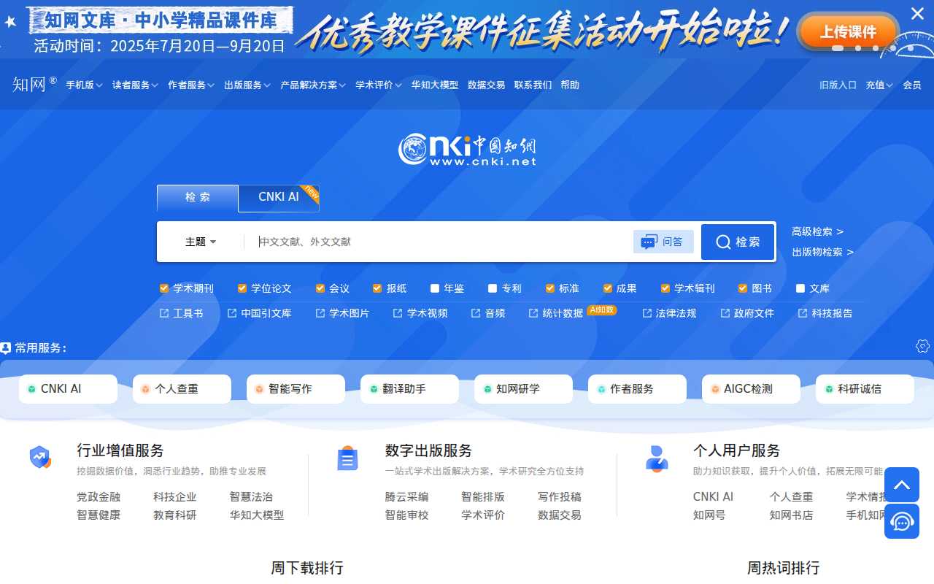Click external link icon beside 工具书
The image size is (934, 584).
coord(164,313)
